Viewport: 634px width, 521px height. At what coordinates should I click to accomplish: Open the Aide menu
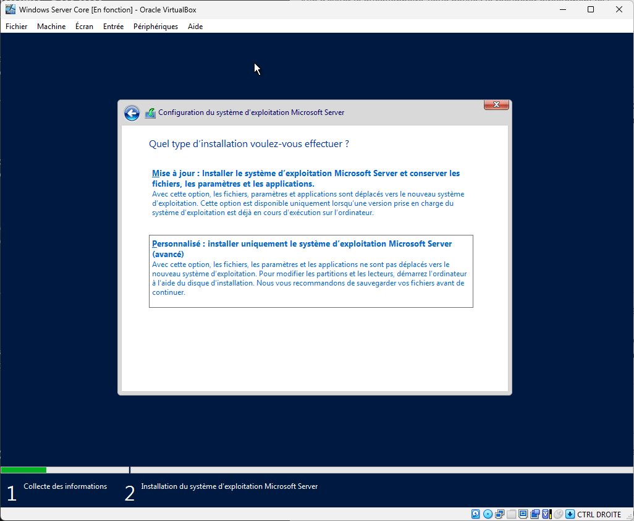click(195, 27)
